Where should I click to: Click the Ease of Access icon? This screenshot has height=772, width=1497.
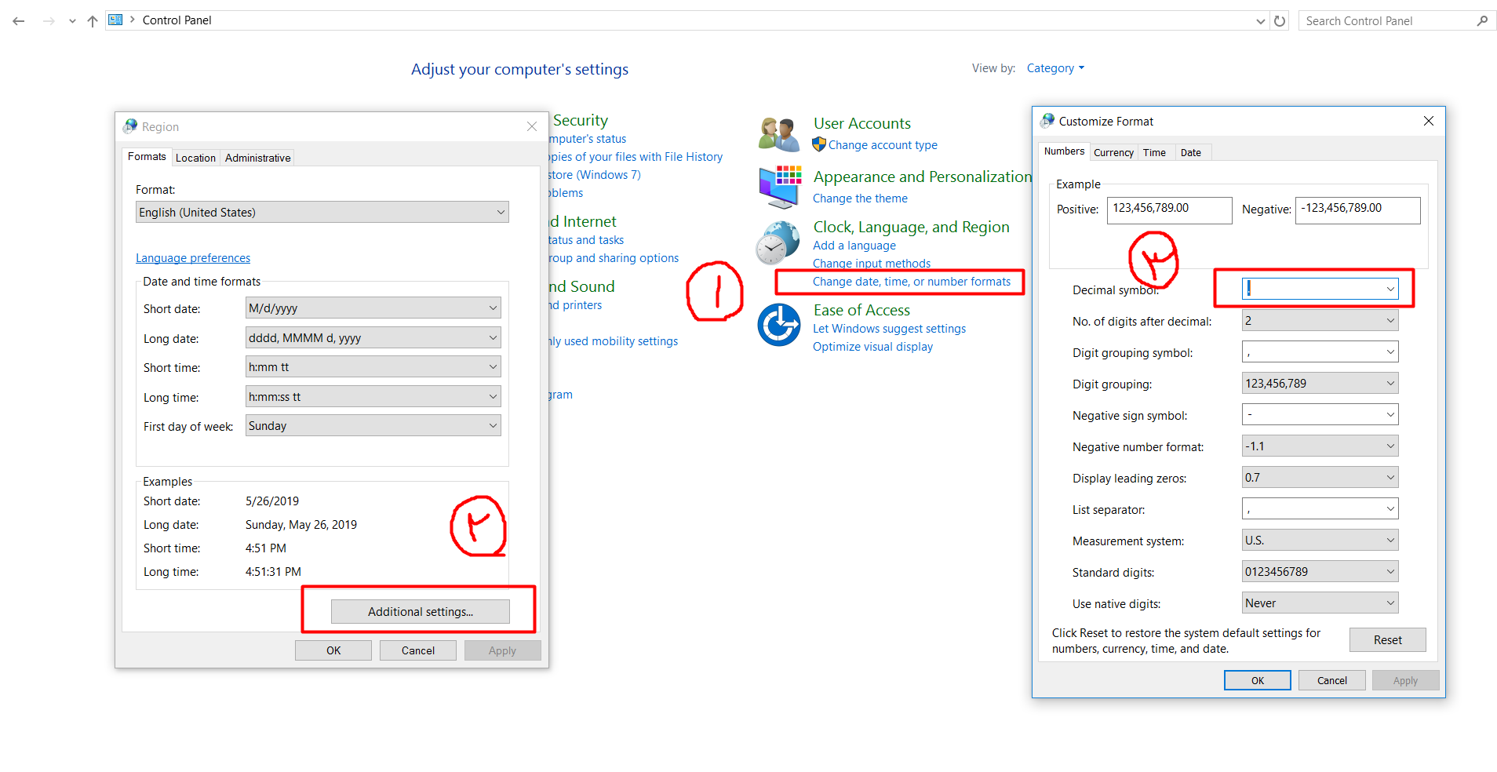click(779, 325)
